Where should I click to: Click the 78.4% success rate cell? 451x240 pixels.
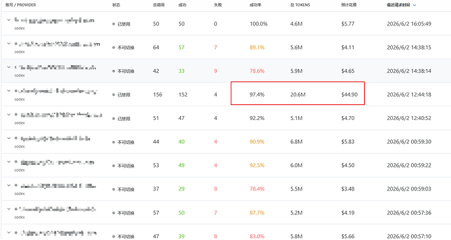[x=257, y=189]
